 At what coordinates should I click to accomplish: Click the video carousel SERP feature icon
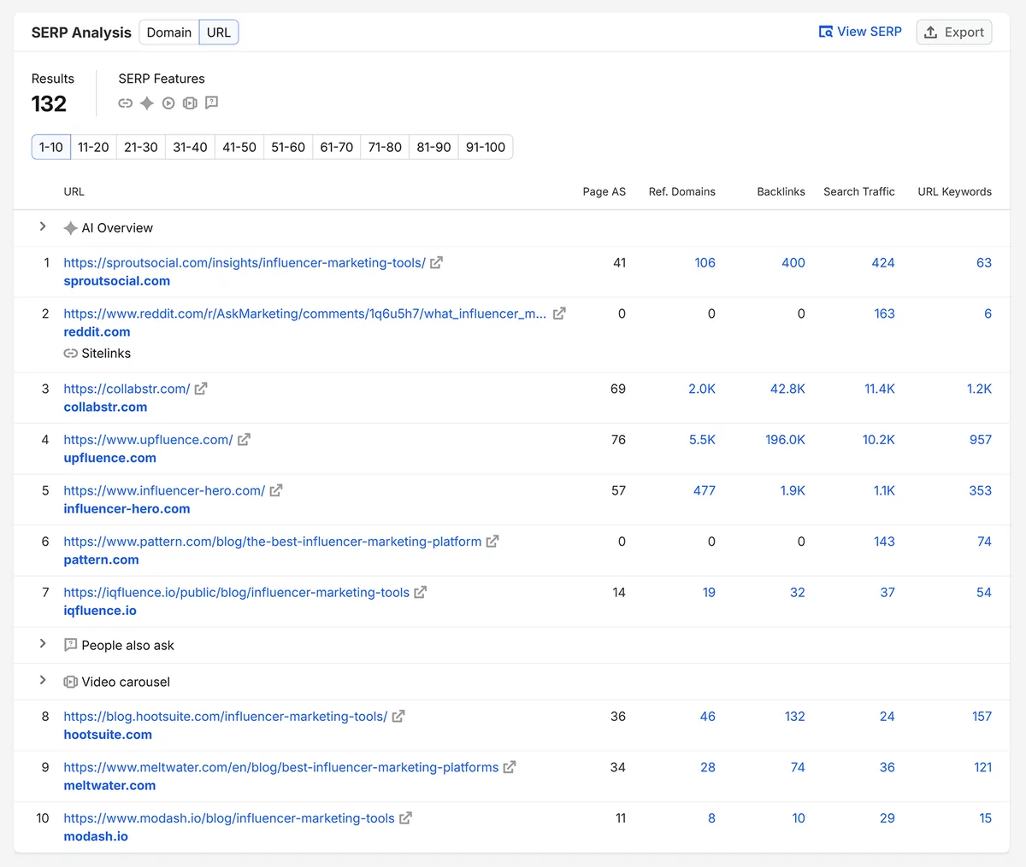[x=190, y=103]
